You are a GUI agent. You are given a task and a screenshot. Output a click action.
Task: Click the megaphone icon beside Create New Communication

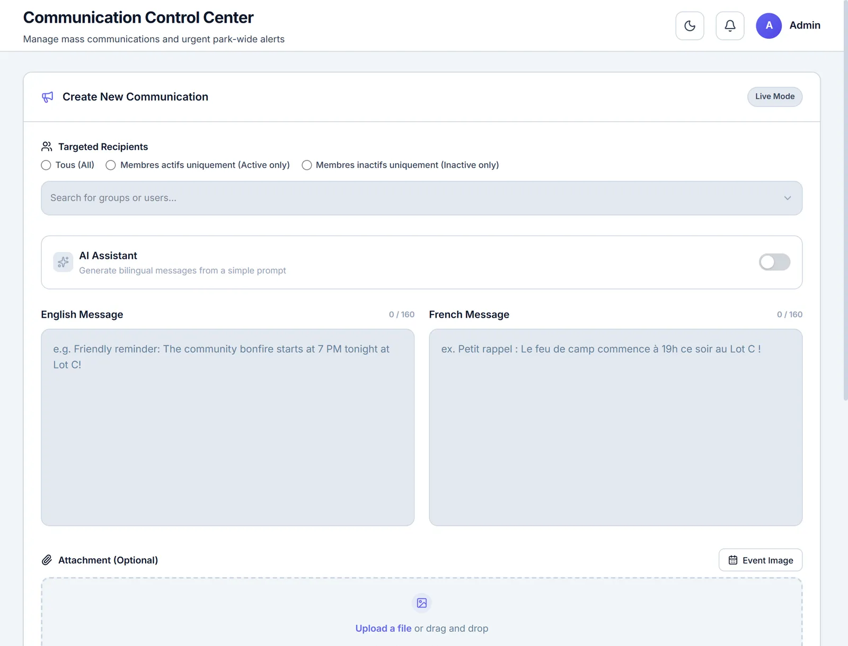[48, 97]
